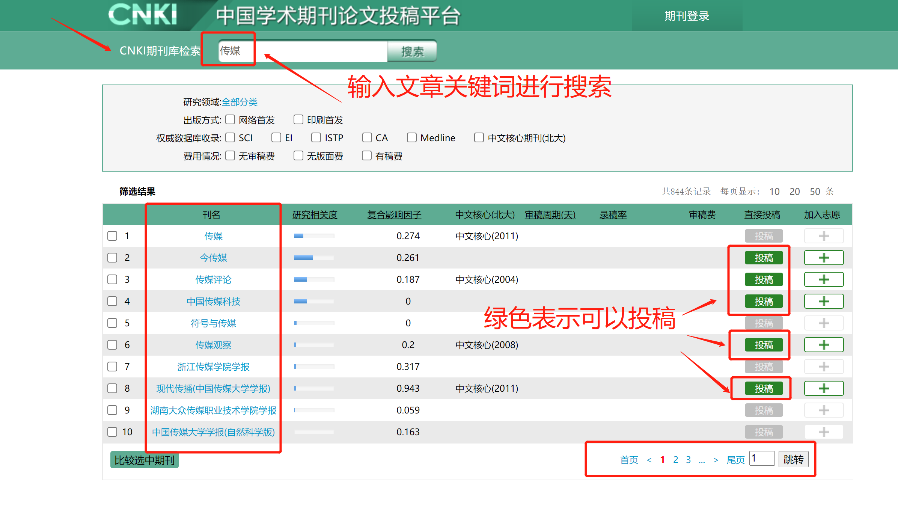The height and width of the screenshot is (519, 898).
Task: Check the 有稿费 option
Action: (367, 156)
